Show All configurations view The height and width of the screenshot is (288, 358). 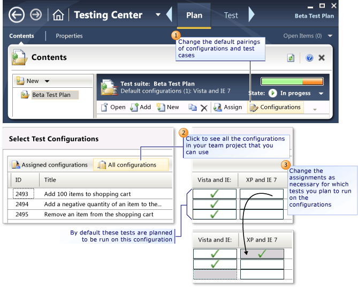(x=131, y=165)
